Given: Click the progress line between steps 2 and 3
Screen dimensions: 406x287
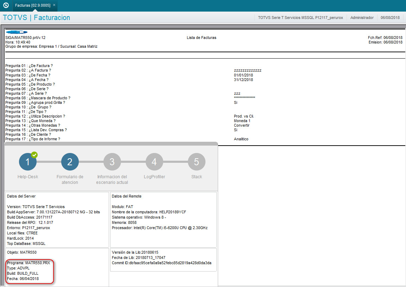Looking at the screenshot, I should coord(91,161).
